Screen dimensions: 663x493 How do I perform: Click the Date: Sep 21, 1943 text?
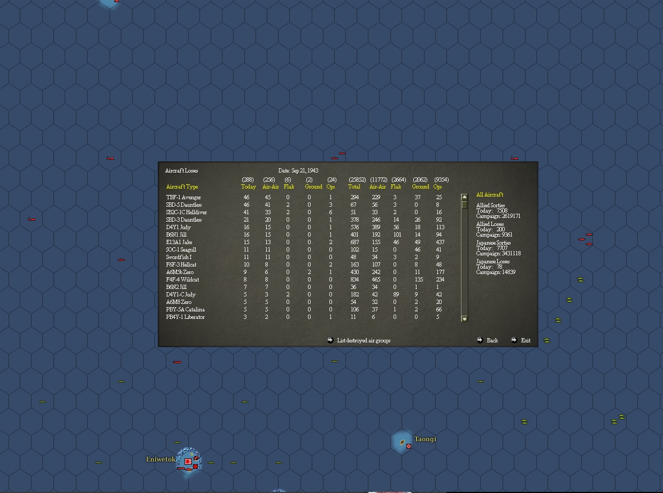tap(298, 171)
